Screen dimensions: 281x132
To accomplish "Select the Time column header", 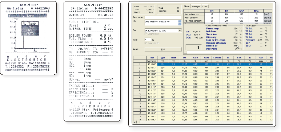I will click(152, 58).
